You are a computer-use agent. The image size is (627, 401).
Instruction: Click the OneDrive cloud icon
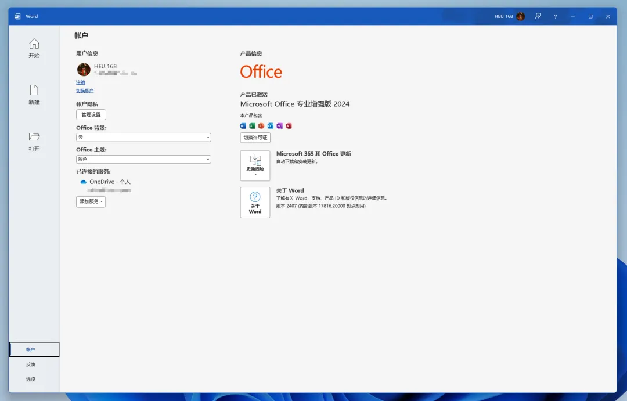pyautogui.click(x=83, y=182)
